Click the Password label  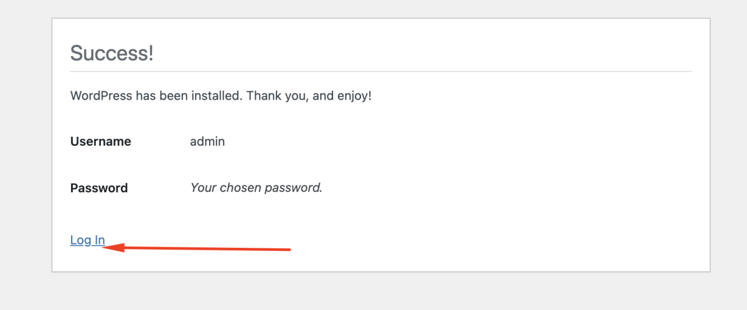99,188
